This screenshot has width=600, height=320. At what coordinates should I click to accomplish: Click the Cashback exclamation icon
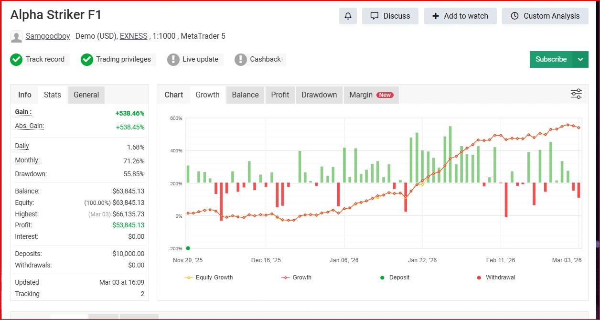(x=241, y=60)
